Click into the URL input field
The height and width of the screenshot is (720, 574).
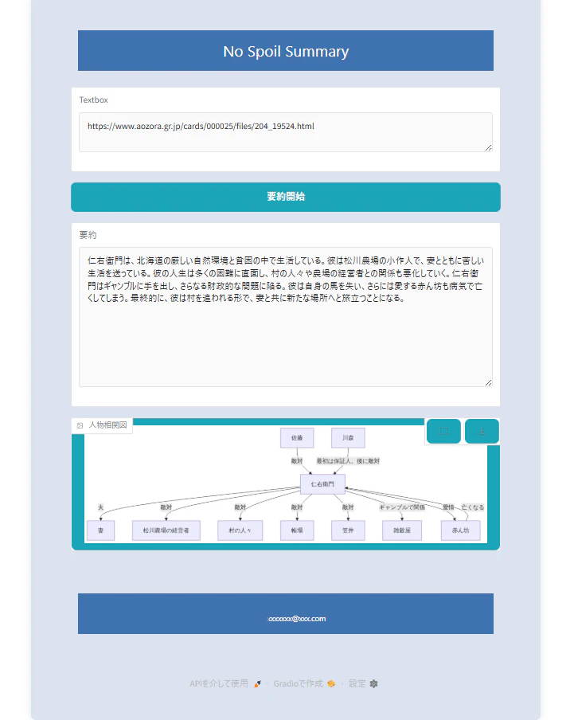pyautogui.click(x=285, y=132)
